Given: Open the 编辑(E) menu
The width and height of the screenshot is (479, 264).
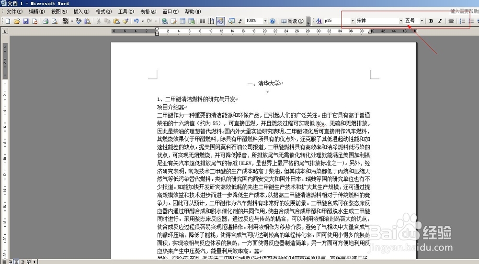Looking at the screenshot, I should point(37,11).
